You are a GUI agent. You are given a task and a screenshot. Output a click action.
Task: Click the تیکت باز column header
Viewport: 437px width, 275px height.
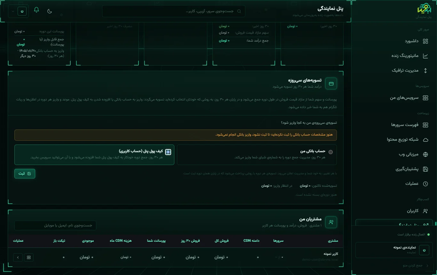pyautogui.click(x=59, y=241)
